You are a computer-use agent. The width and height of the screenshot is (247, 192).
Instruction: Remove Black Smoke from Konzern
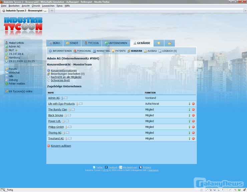194,116
